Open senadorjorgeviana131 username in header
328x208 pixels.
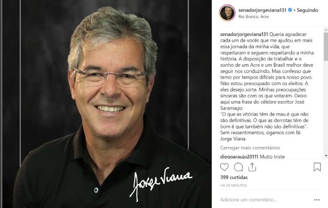[262, 10]
